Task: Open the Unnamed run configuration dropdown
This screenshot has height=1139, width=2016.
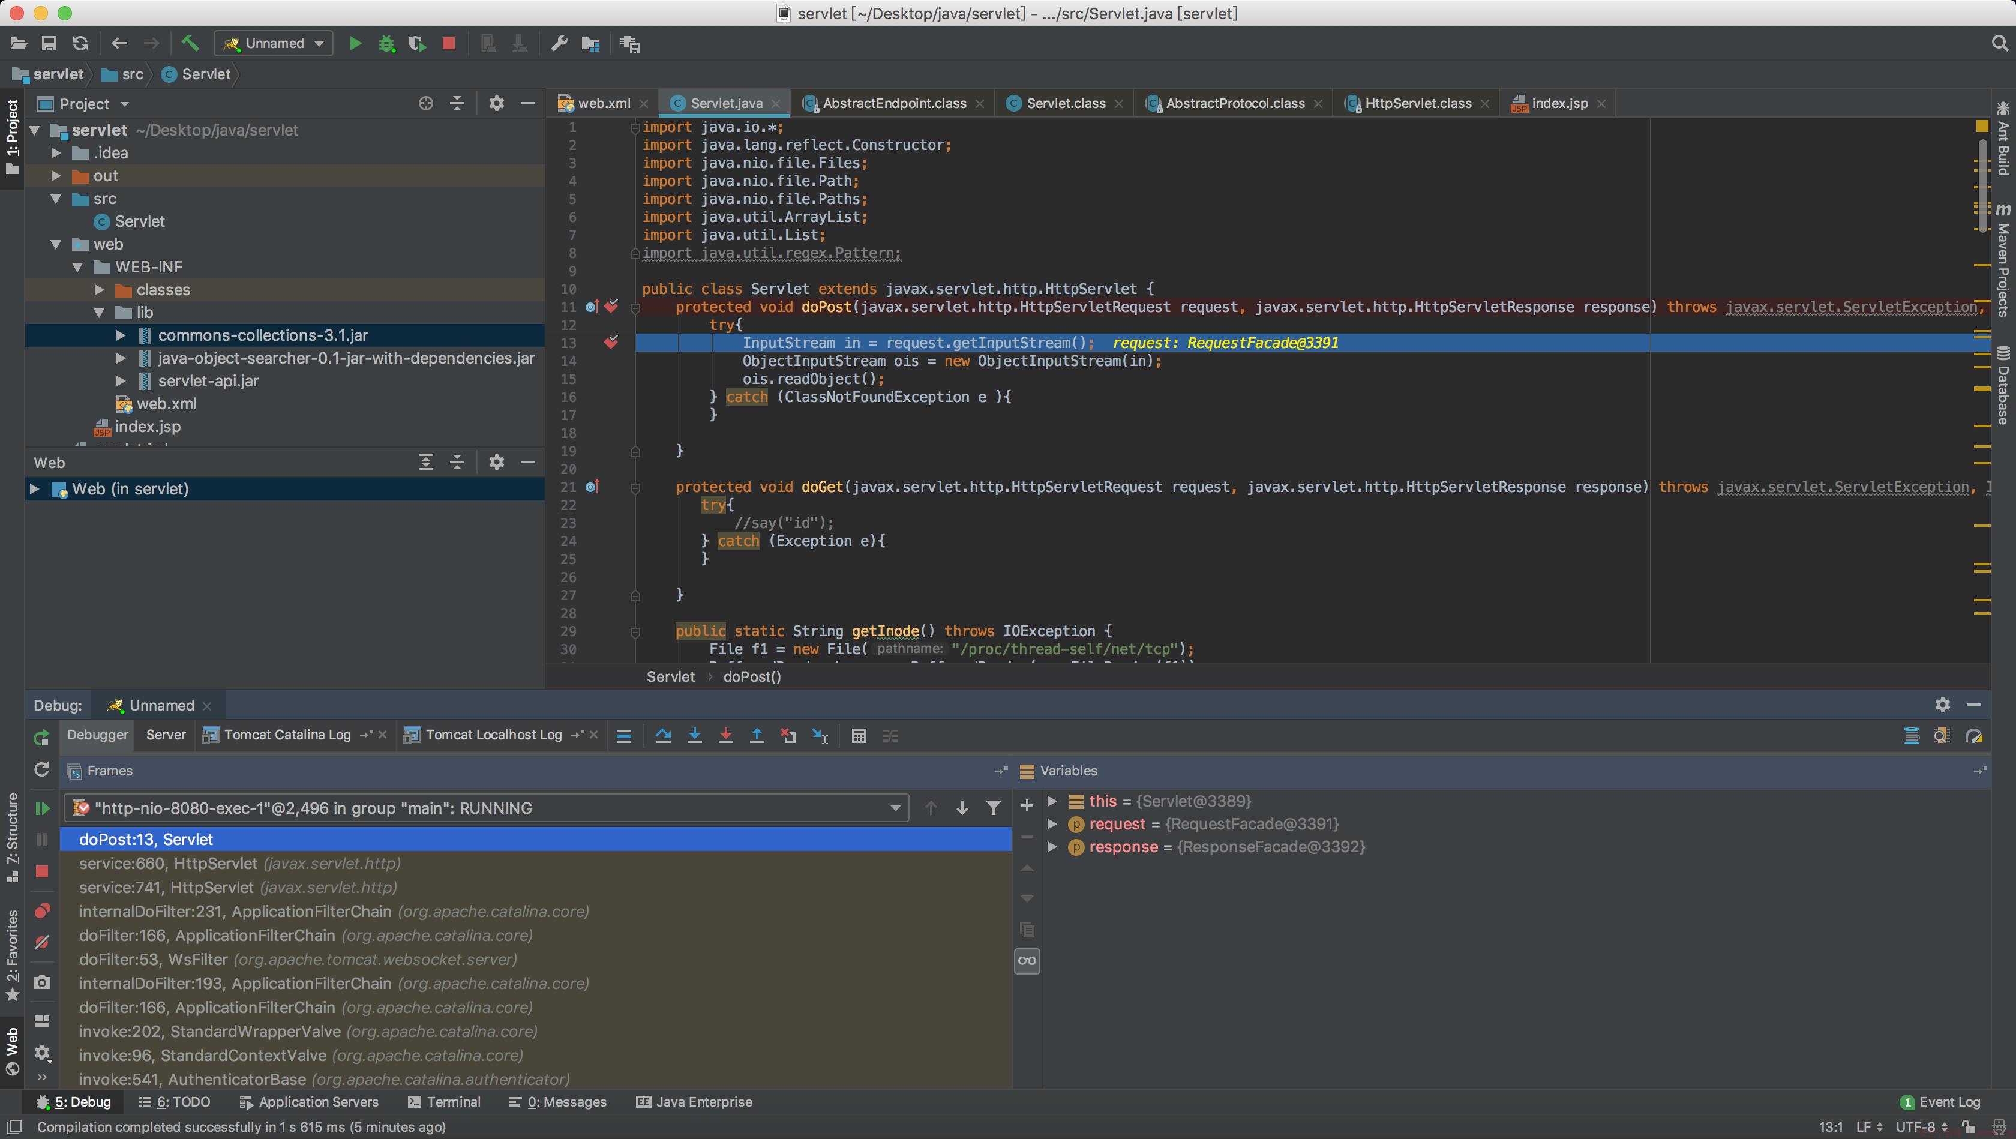Action: point(274,44)
